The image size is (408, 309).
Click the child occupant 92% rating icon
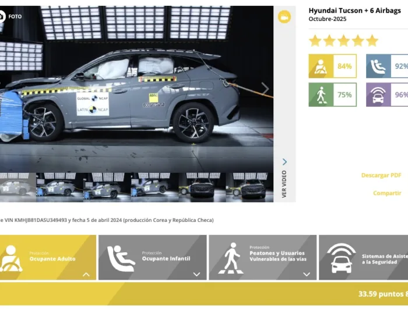click(x=378, y=66)
